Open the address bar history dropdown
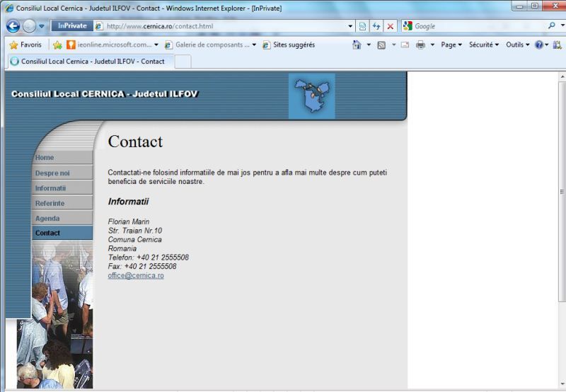This screenshot has height=392, width=566. click(x=351, y=26)
